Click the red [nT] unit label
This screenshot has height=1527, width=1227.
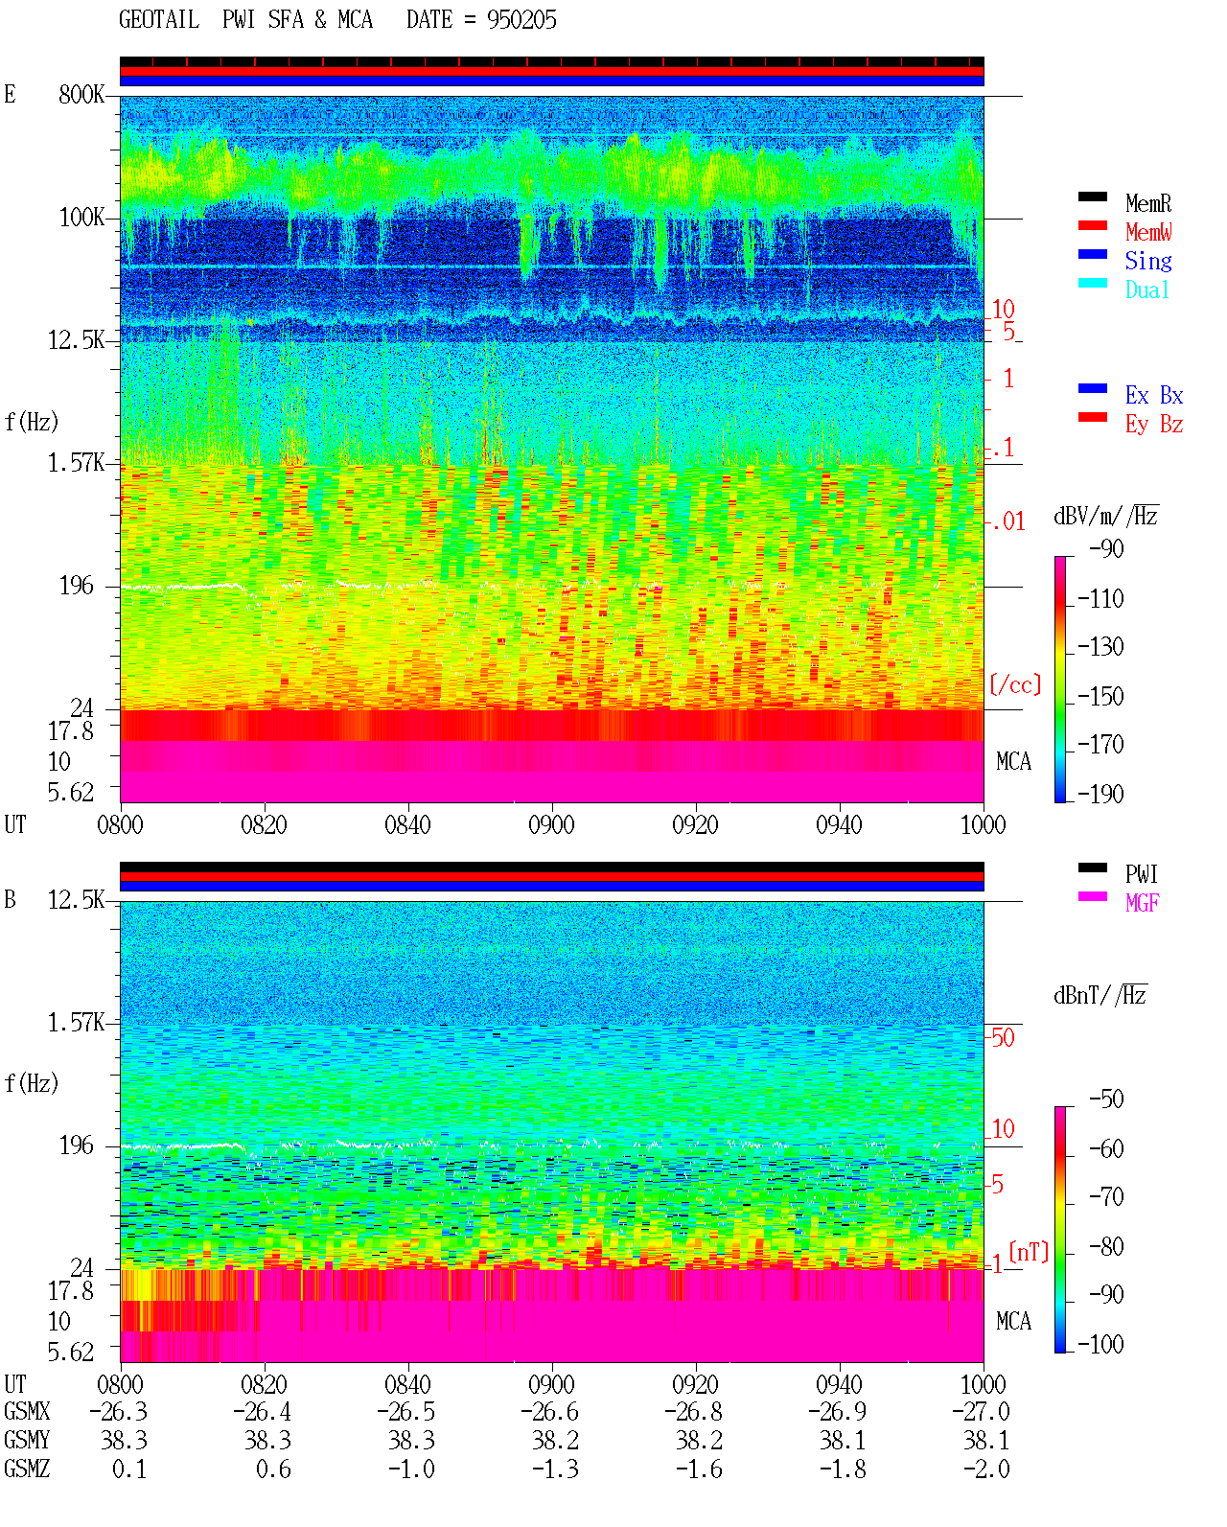[1030, 1252]
